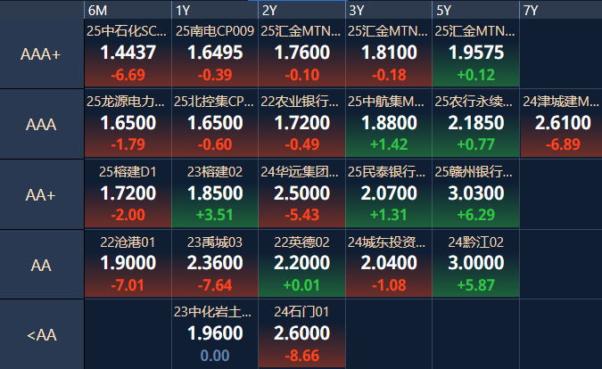The height and width of the screenshot is (369, 602).
Task: Click the 23中化岩土 bond cell at 1.9600
Action: tap(215, 333)
